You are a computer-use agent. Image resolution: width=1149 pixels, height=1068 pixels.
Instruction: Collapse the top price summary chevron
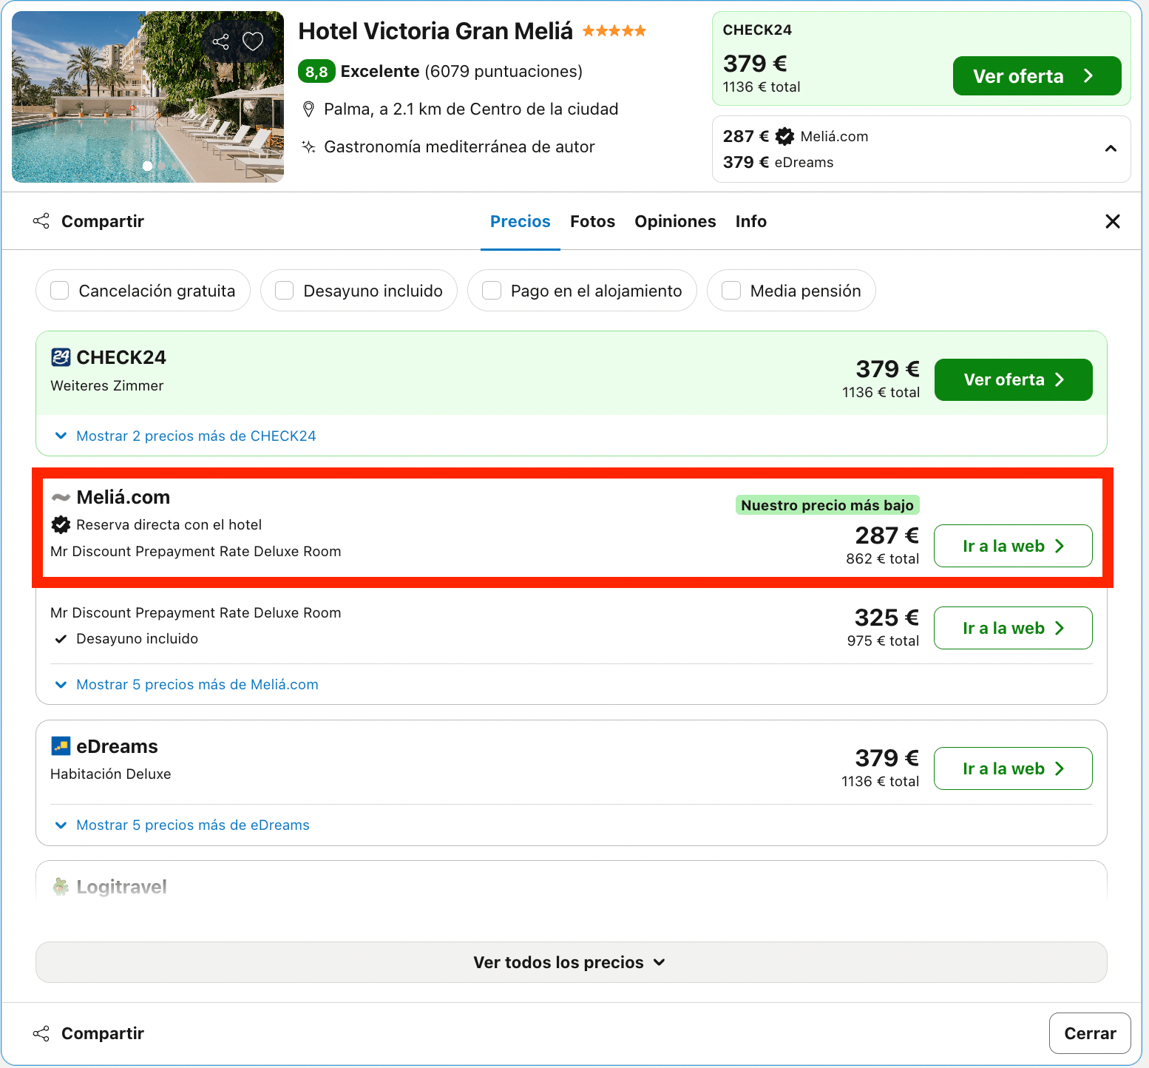(1111, 149)
